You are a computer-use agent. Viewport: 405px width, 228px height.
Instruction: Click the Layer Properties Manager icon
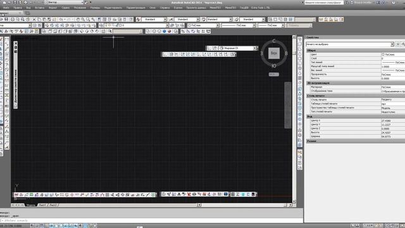pyautogui.click(x=101, y=25)
